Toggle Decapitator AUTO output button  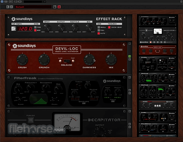click(x=110, y=132)
